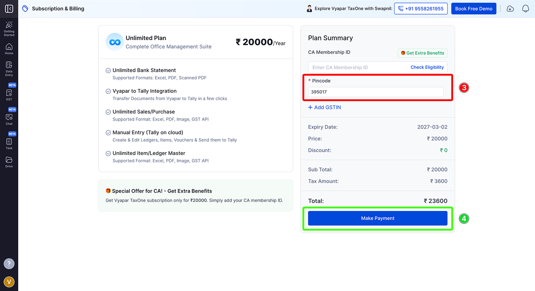Click the ₹ 20000/Year plan price
Screen dimensions: 535x291
pyautogui.click(x=261, y=42)
